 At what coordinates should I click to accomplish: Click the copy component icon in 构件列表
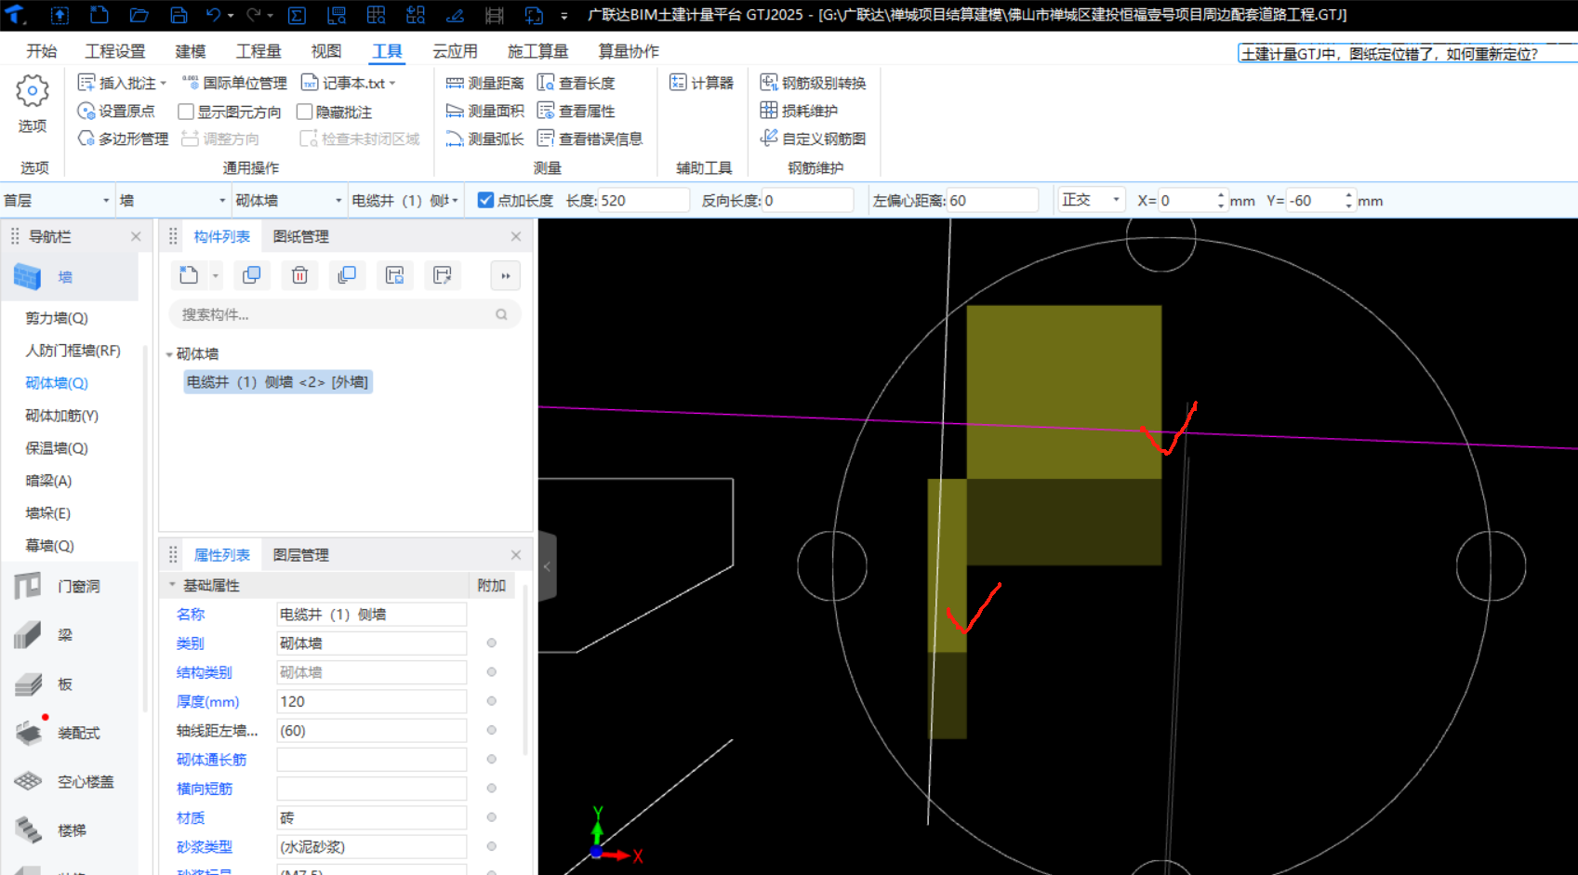(x=251, y=275)
